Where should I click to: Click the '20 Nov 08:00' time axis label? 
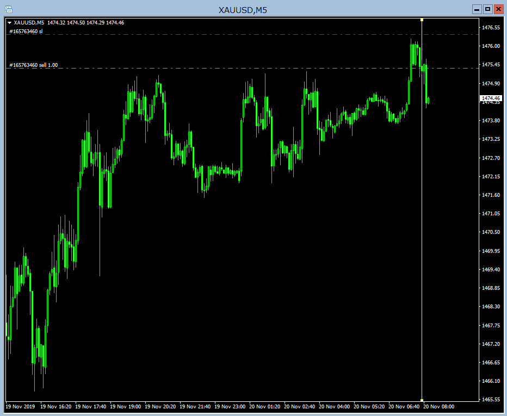(439, 407)
